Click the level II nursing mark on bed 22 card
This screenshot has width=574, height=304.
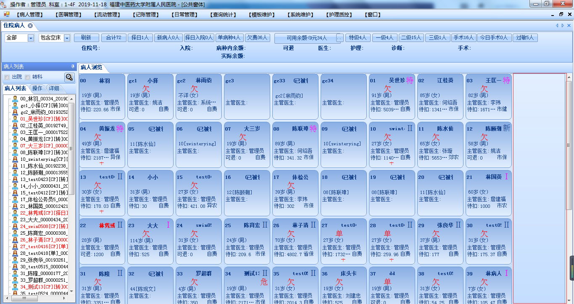click(120, 225)
